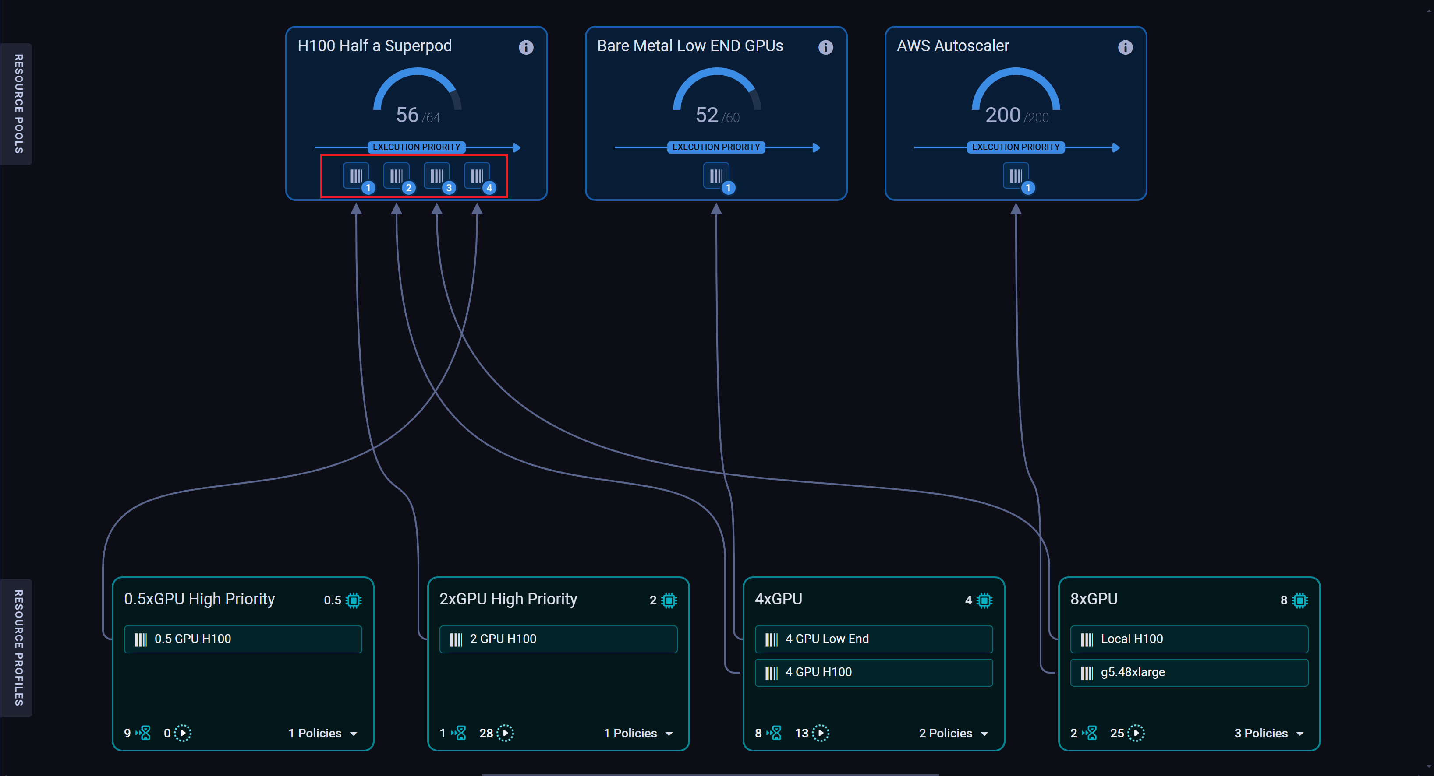Screen dimensions: 1434x776
Task: Expand 1 Policies on 0.5xGPU High Priority
Action: coord(323,733)
